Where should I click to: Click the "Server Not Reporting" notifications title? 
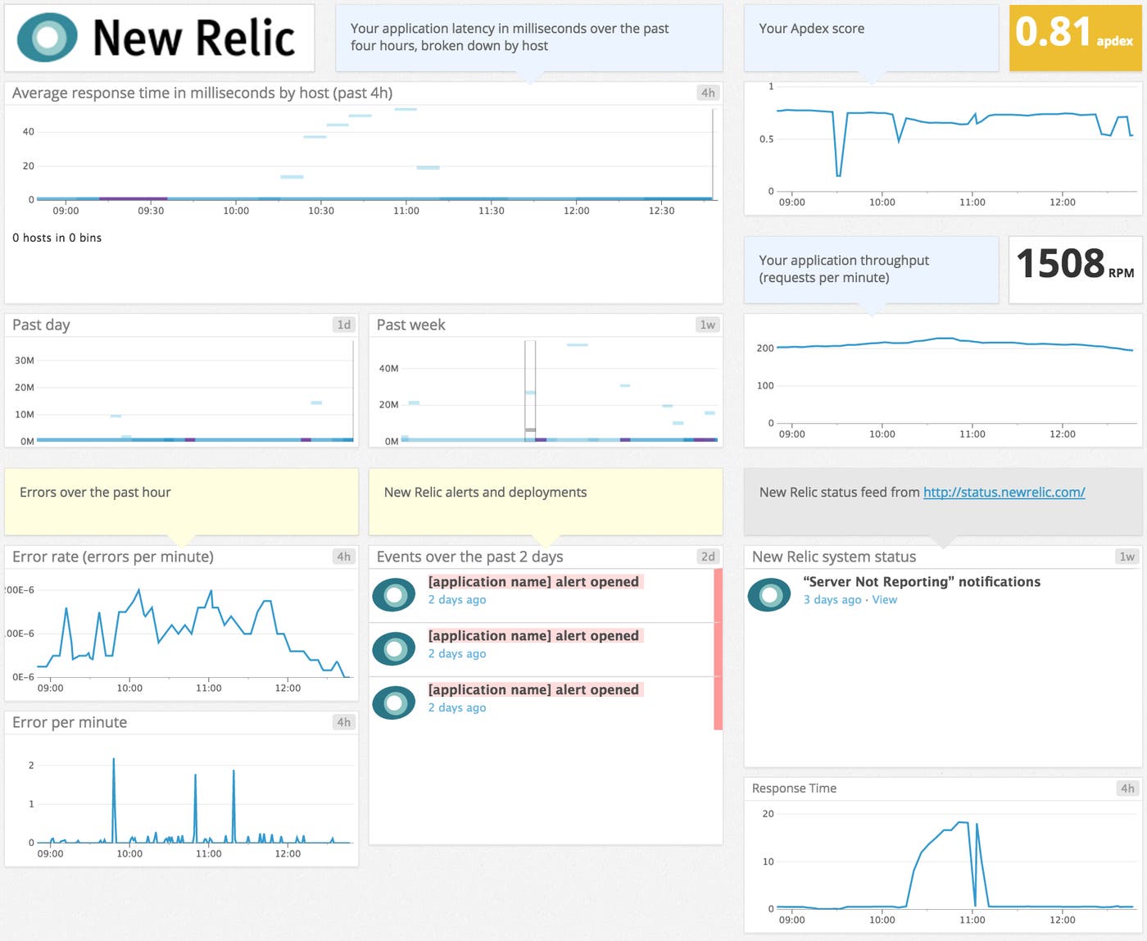[922, 581]
